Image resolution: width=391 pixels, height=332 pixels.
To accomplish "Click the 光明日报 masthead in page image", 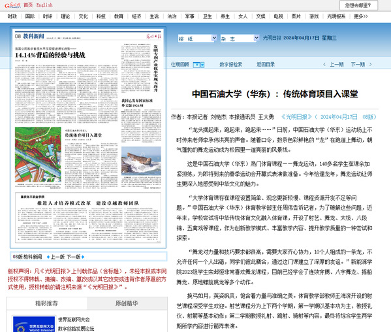I will (153, 36).
